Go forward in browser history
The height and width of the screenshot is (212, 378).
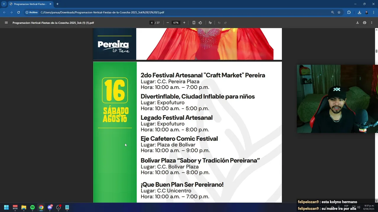click(x=11, y=12)
